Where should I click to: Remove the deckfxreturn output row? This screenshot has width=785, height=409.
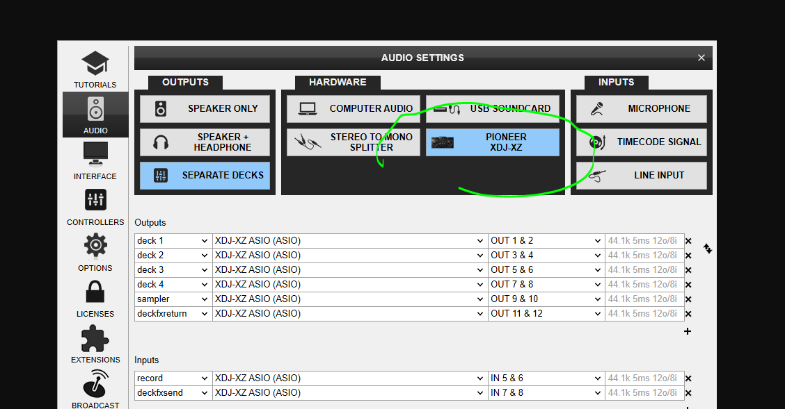point(688,314)
